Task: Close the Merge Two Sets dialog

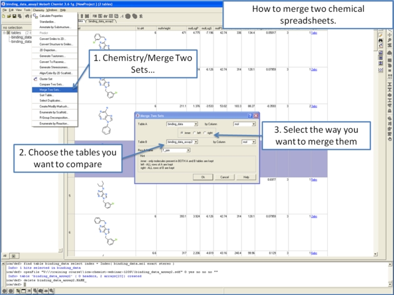Action: [256, 116]
